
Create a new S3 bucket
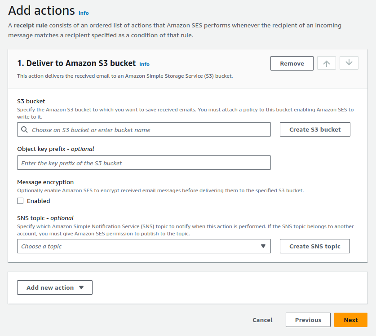point(314,129)
